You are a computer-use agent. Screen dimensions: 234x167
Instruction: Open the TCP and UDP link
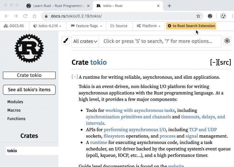point(203,129)
